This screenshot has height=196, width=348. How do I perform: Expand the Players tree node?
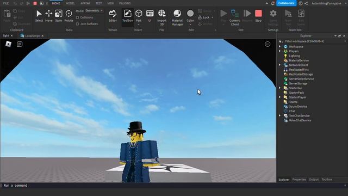[279, 51]
